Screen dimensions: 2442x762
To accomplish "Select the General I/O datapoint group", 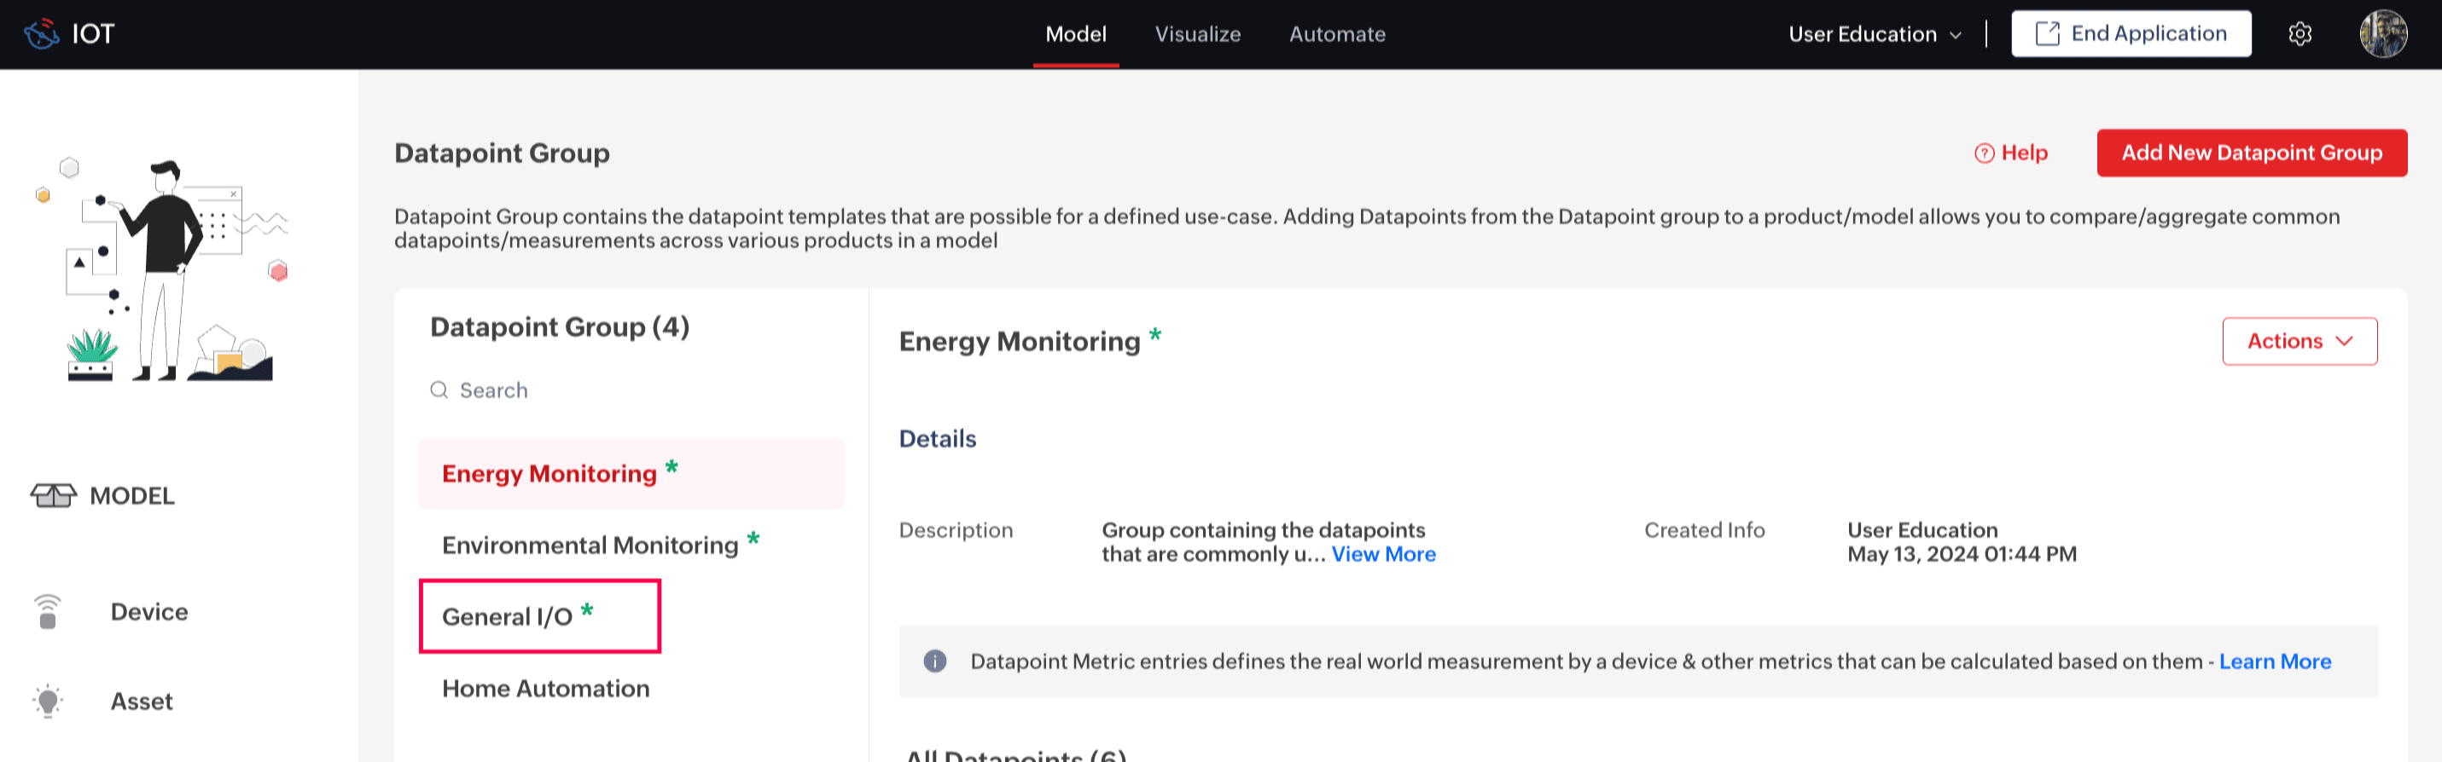I will [509, 617].
